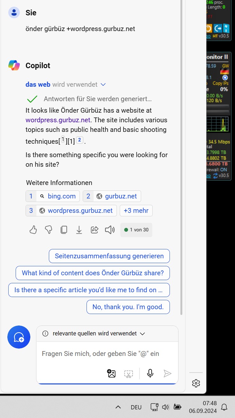Click the chat panel vertical scrollbar

pos(182,157)
